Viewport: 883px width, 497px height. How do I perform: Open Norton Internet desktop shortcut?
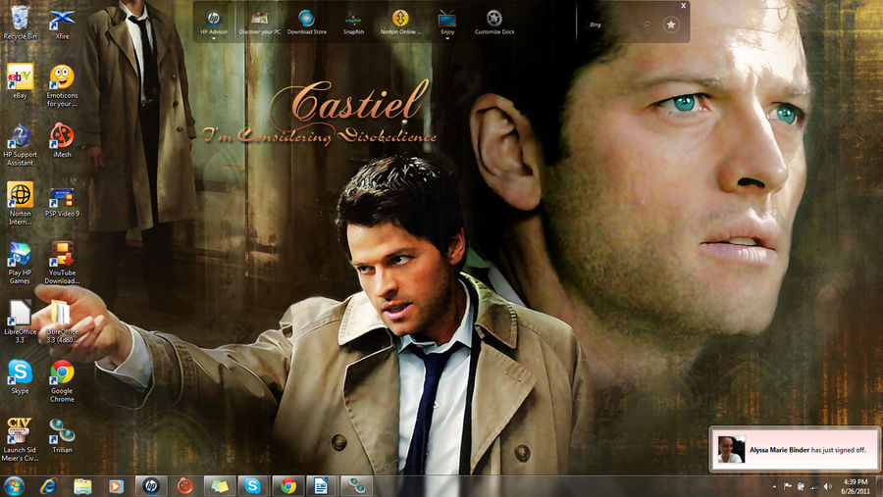tap(20, 203)
